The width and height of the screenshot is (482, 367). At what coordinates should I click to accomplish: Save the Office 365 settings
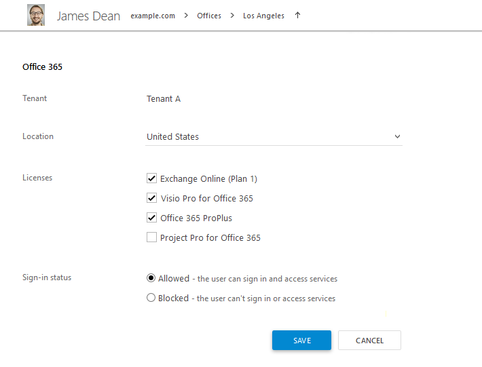click(301, 341)
